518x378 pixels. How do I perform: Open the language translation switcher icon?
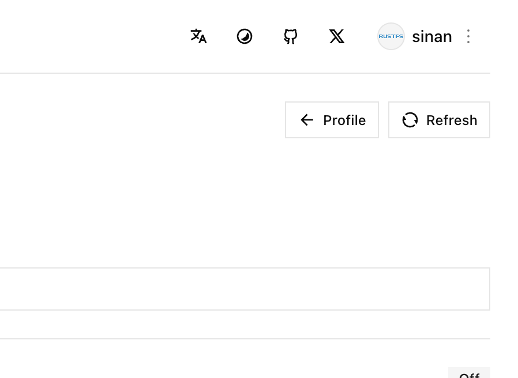pos(198,36)
